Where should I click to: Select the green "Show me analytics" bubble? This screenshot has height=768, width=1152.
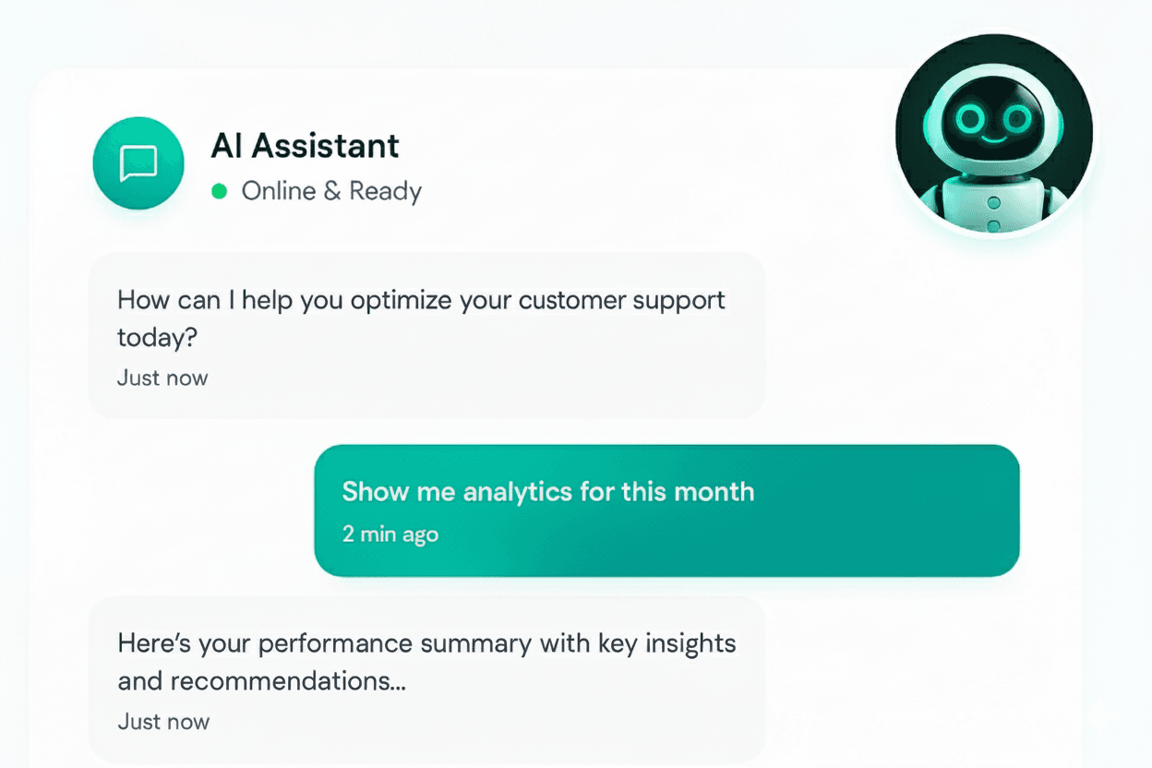[666, 510]
